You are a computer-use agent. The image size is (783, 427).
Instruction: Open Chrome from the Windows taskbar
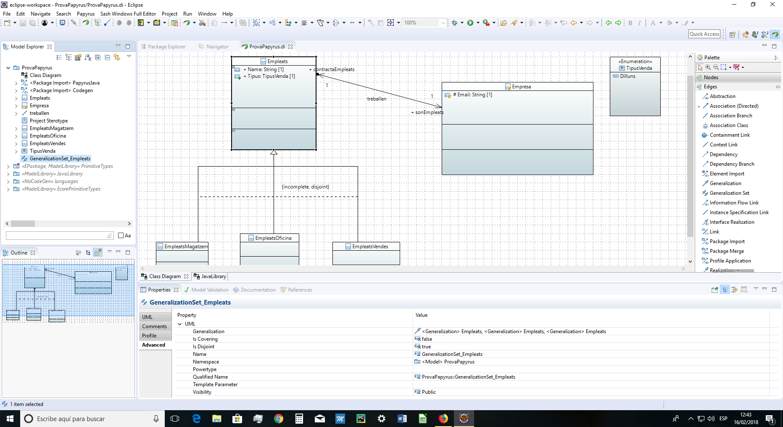pos(278,419)
